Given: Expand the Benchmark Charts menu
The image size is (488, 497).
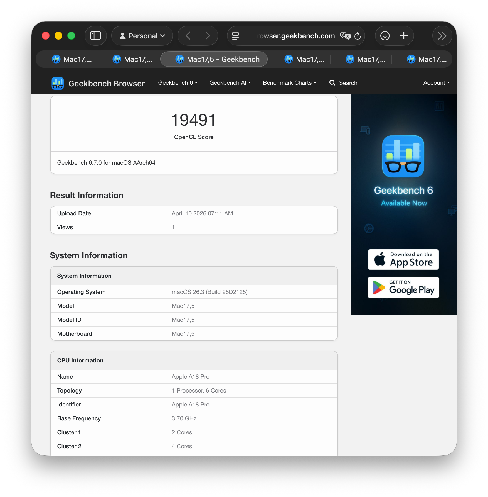Looking at the screenshot, I should pyautogui.click(x=289, y=83).
